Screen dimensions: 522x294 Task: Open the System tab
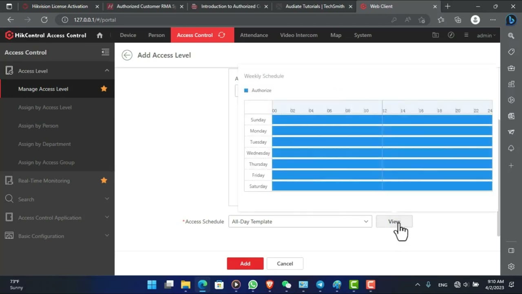(363, 35)
